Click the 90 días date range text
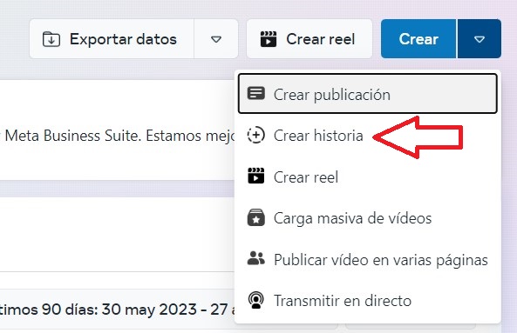Image resolution: width=517 pixels, height=333 pixels. point(117,309)
